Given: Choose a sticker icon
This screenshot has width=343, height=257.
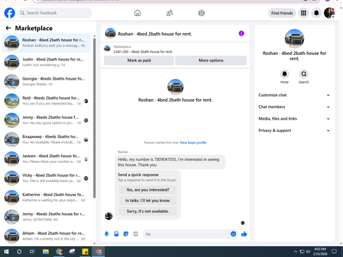Looking at the screenshot, I should [126, 234].
